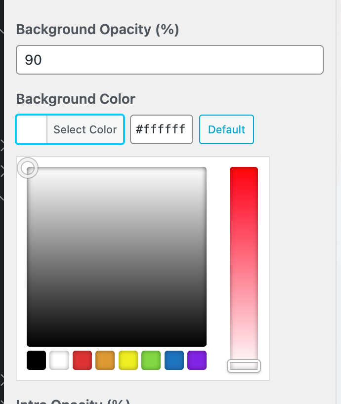The width and height of the screenshot is (341, 404).
Task: Select the yellow preset swatch
Action: pos(128,360)
